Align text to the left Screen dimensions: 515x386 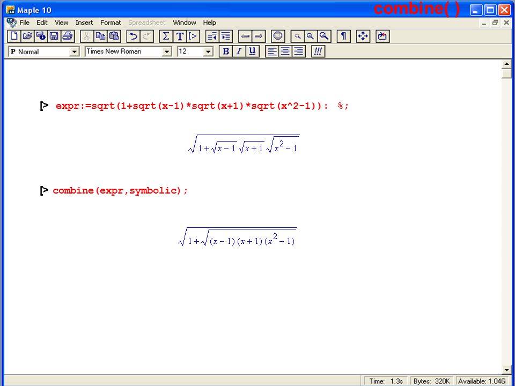coord(272,51)
